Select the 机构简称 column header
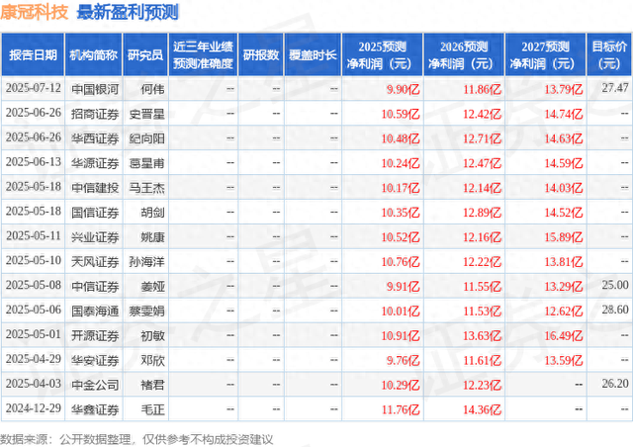Image resolution: width=633 pixels, height=447 pixels. coord(93,54)
